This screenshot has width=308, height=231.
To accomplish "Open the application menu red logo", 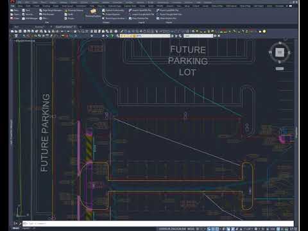I will click(x=13, y=2).
